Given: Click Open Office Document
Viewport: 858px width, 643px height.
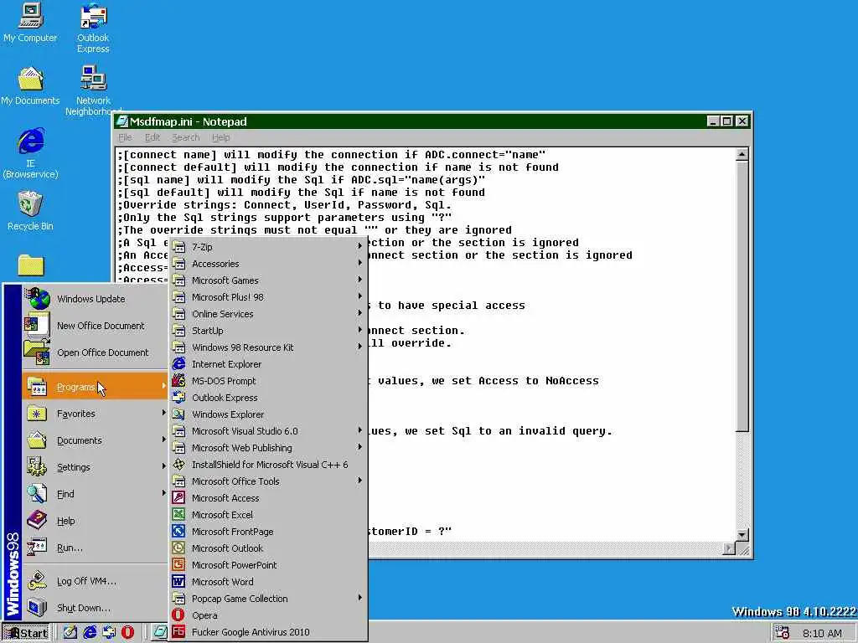Looking at the screenshot, I should click(x=95, y=352).
